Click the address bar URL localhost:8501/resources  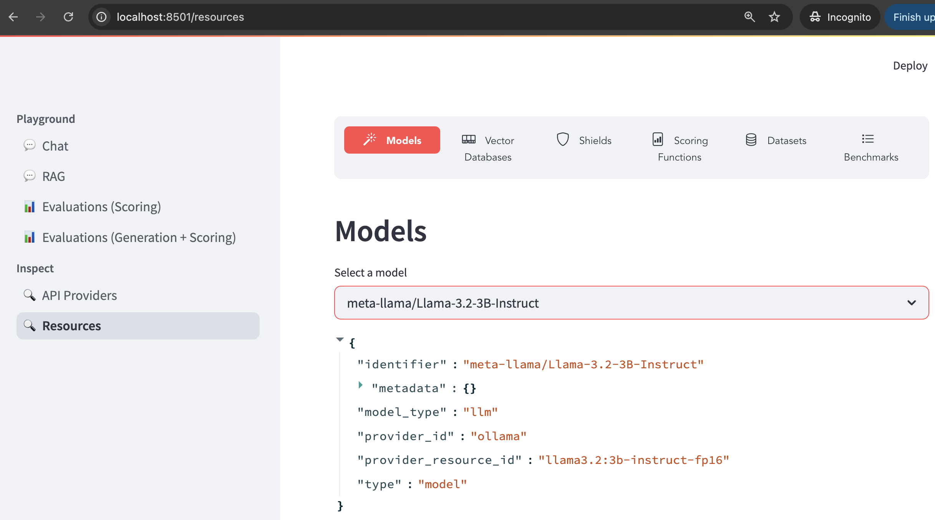[181, 17]
